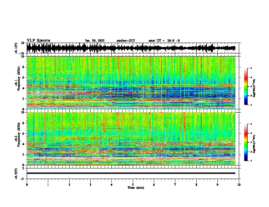Click time-axis tick label "4"
This screenshot has height=207, width=269.
(112, 185)
